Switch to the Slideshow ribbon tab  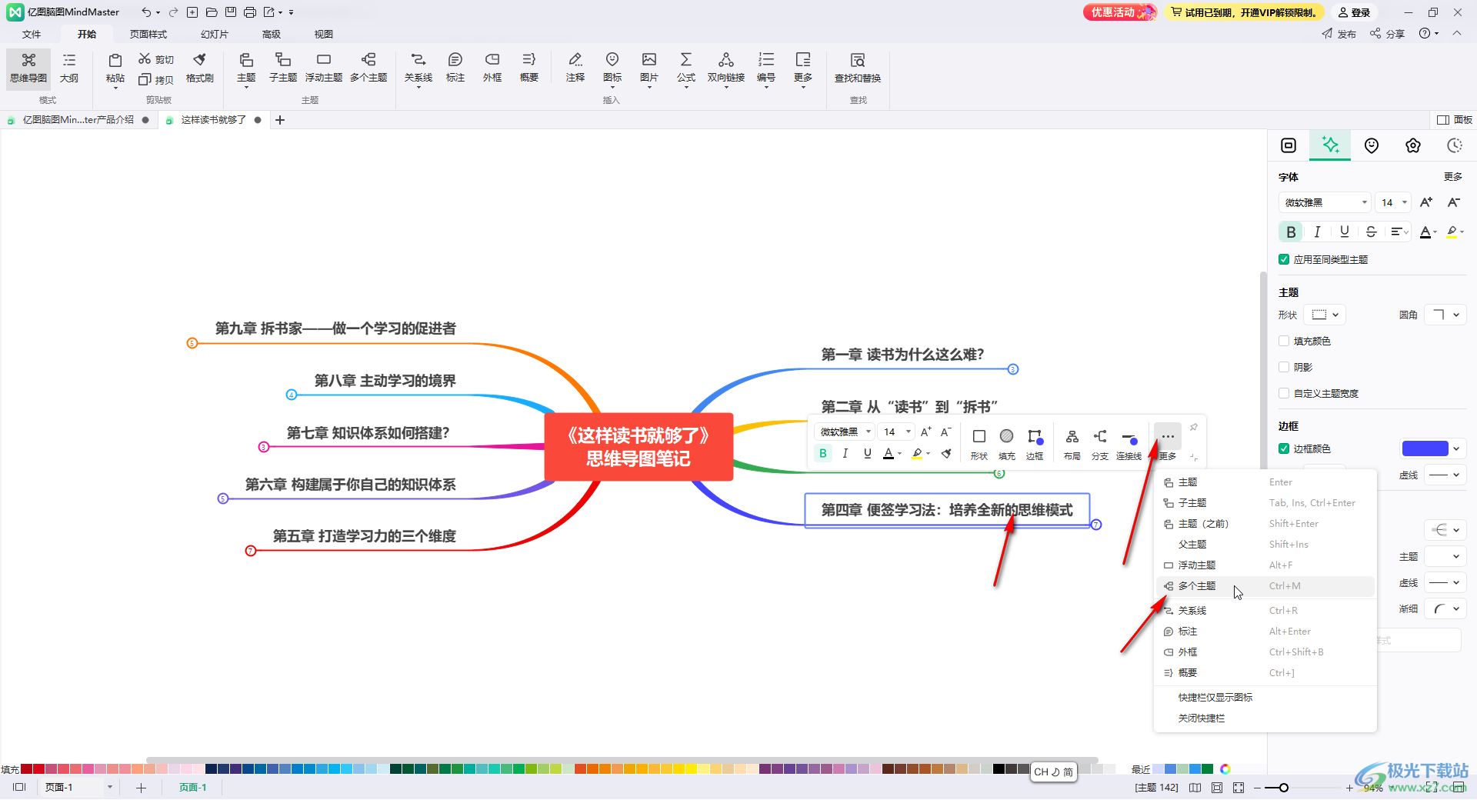[x=214, y=34]
